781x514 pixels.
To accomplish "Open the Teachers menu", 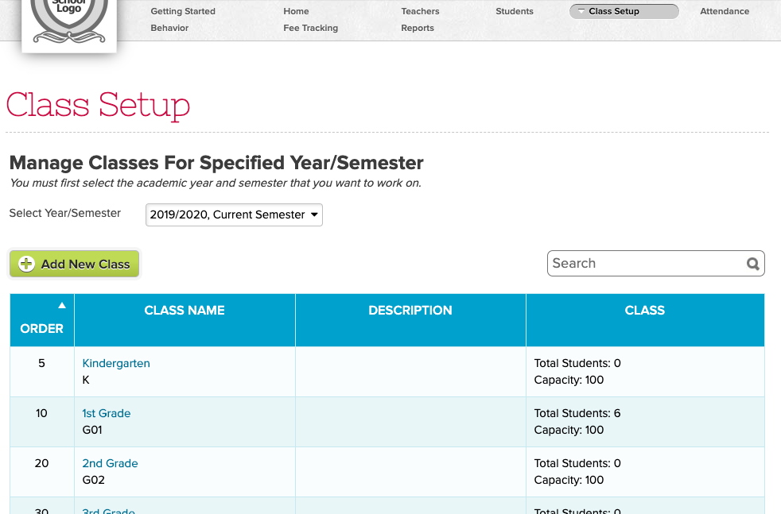I will [420, 11].
